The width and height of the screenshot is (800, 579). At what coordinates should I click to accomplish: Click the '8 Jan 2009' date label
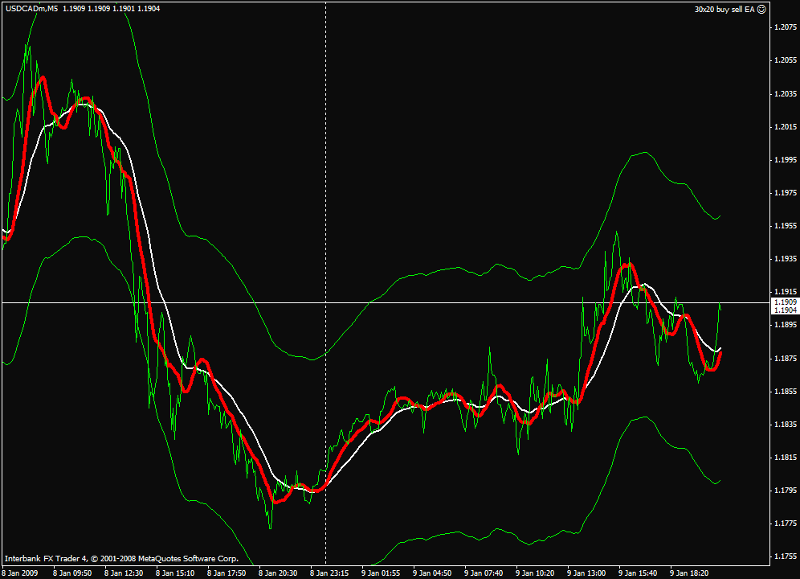click(20, 573)
